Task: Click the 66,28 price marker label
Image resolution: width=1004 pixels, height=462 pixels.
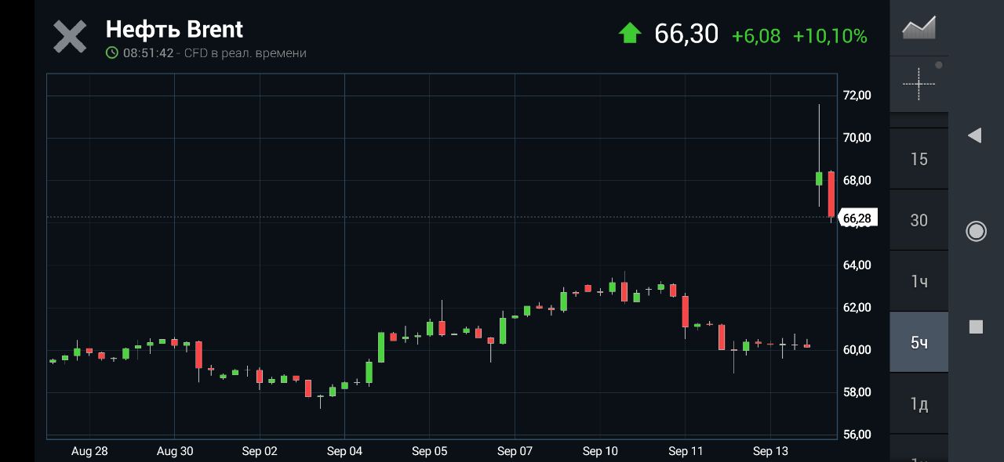Action: click(857, 218)
